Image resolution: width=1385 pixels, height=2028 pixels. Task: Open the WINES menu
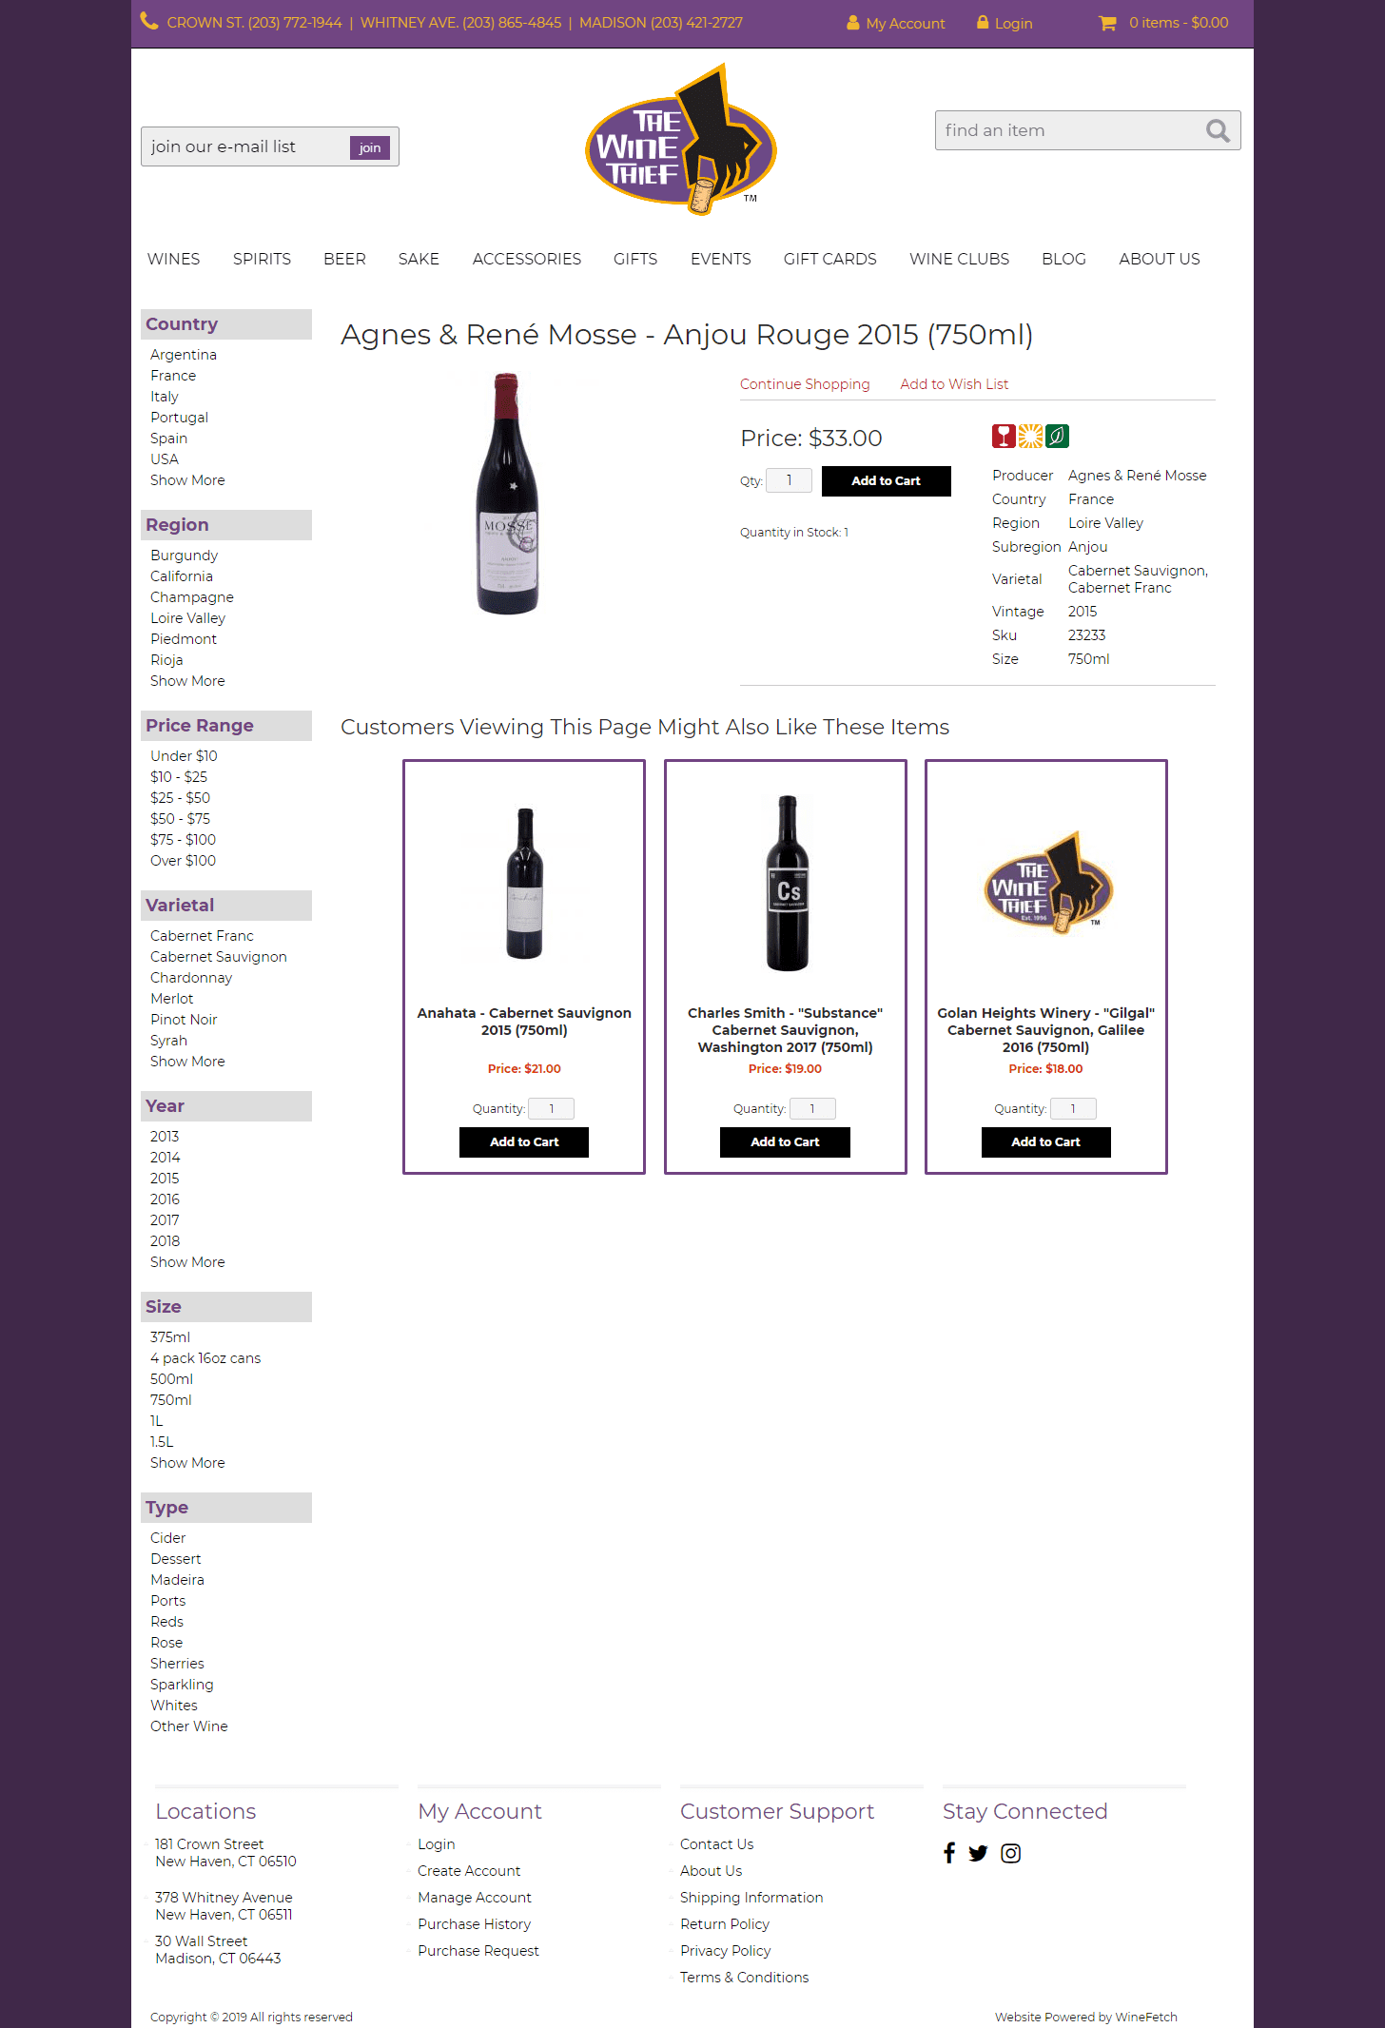pyautogui.click(x=173, y=259)
